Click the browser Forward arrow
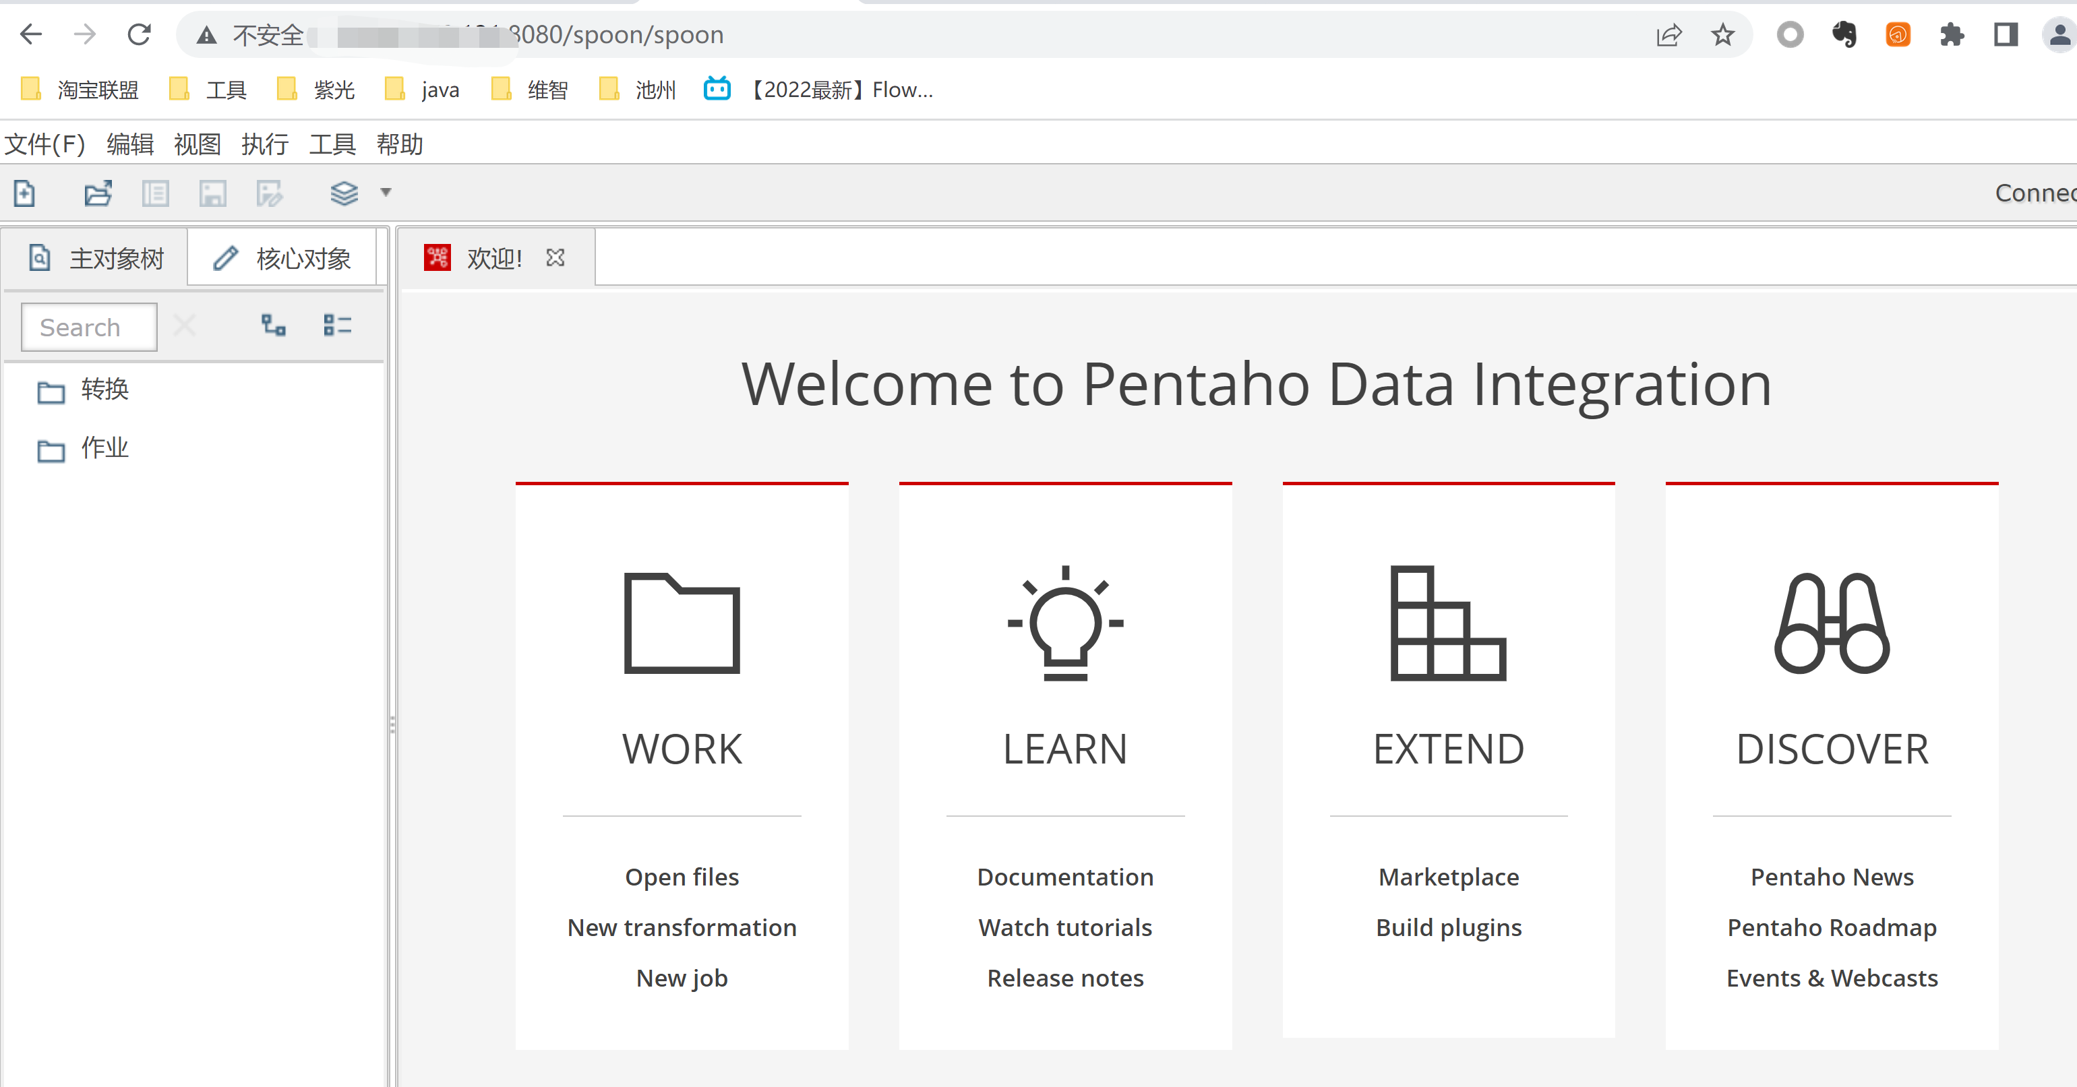The image size is (2077, 1087). coord(85,34)
